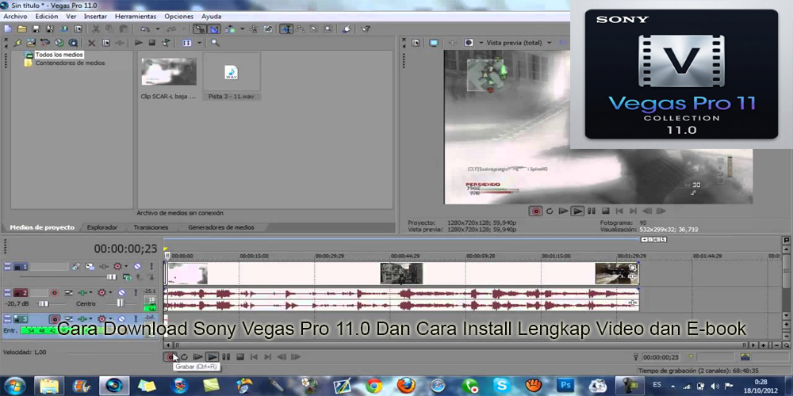
Task: Open the Vista previa (total) quality dropdown
Action: 550,43
